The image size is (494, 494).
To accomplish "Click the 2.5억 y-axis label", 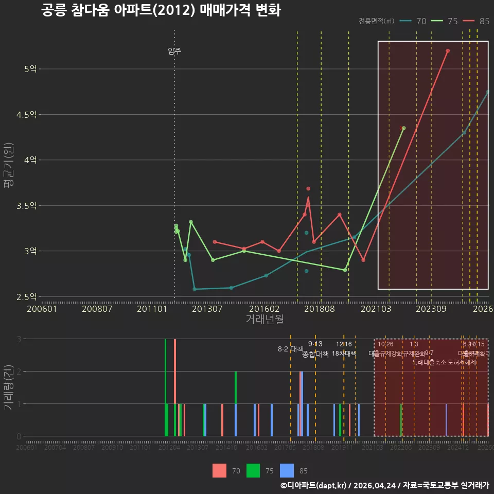I will point(26,296).
